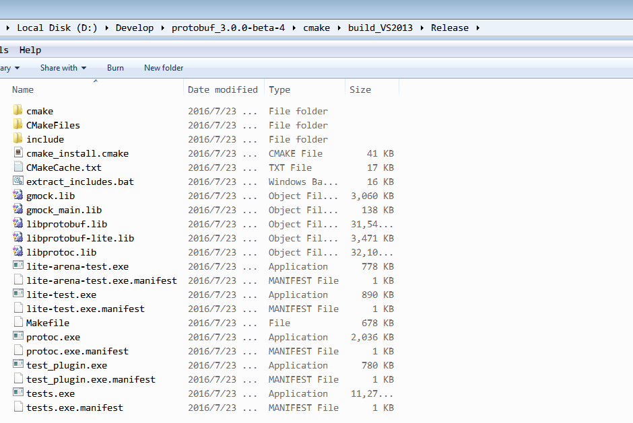633x423 pixels.
Task: Select the include folder icon
Action: tap(18, 139)
